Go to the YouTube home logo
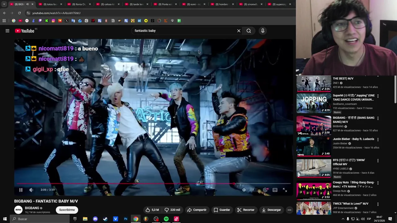This screenshot has width=397, height=223. (25, 31)
